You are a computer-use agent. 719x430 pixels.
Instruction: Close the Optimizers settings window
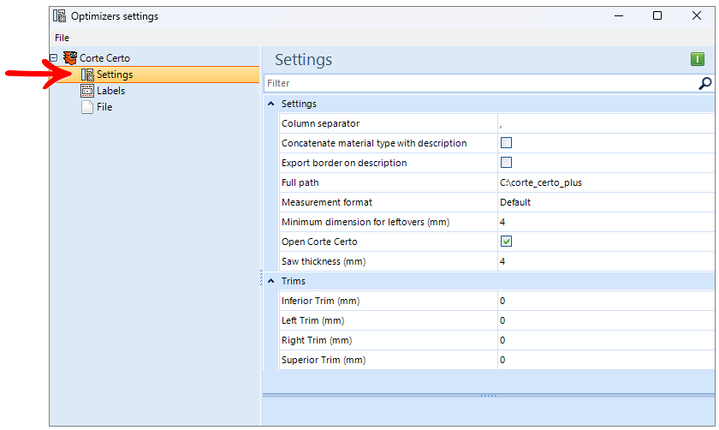tap(697, 15)
